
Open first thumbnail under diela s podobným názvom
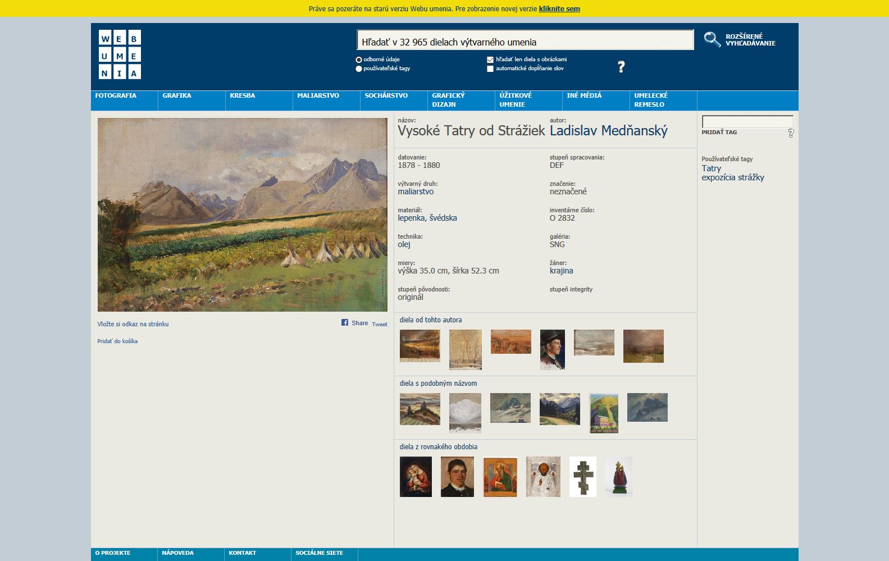(420, 409)
